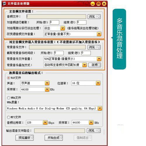Open the 自动和主音频文件匹配长度 overlay mode dropdown
Viewport: 146px width, 146px height.
coord(65,65)
